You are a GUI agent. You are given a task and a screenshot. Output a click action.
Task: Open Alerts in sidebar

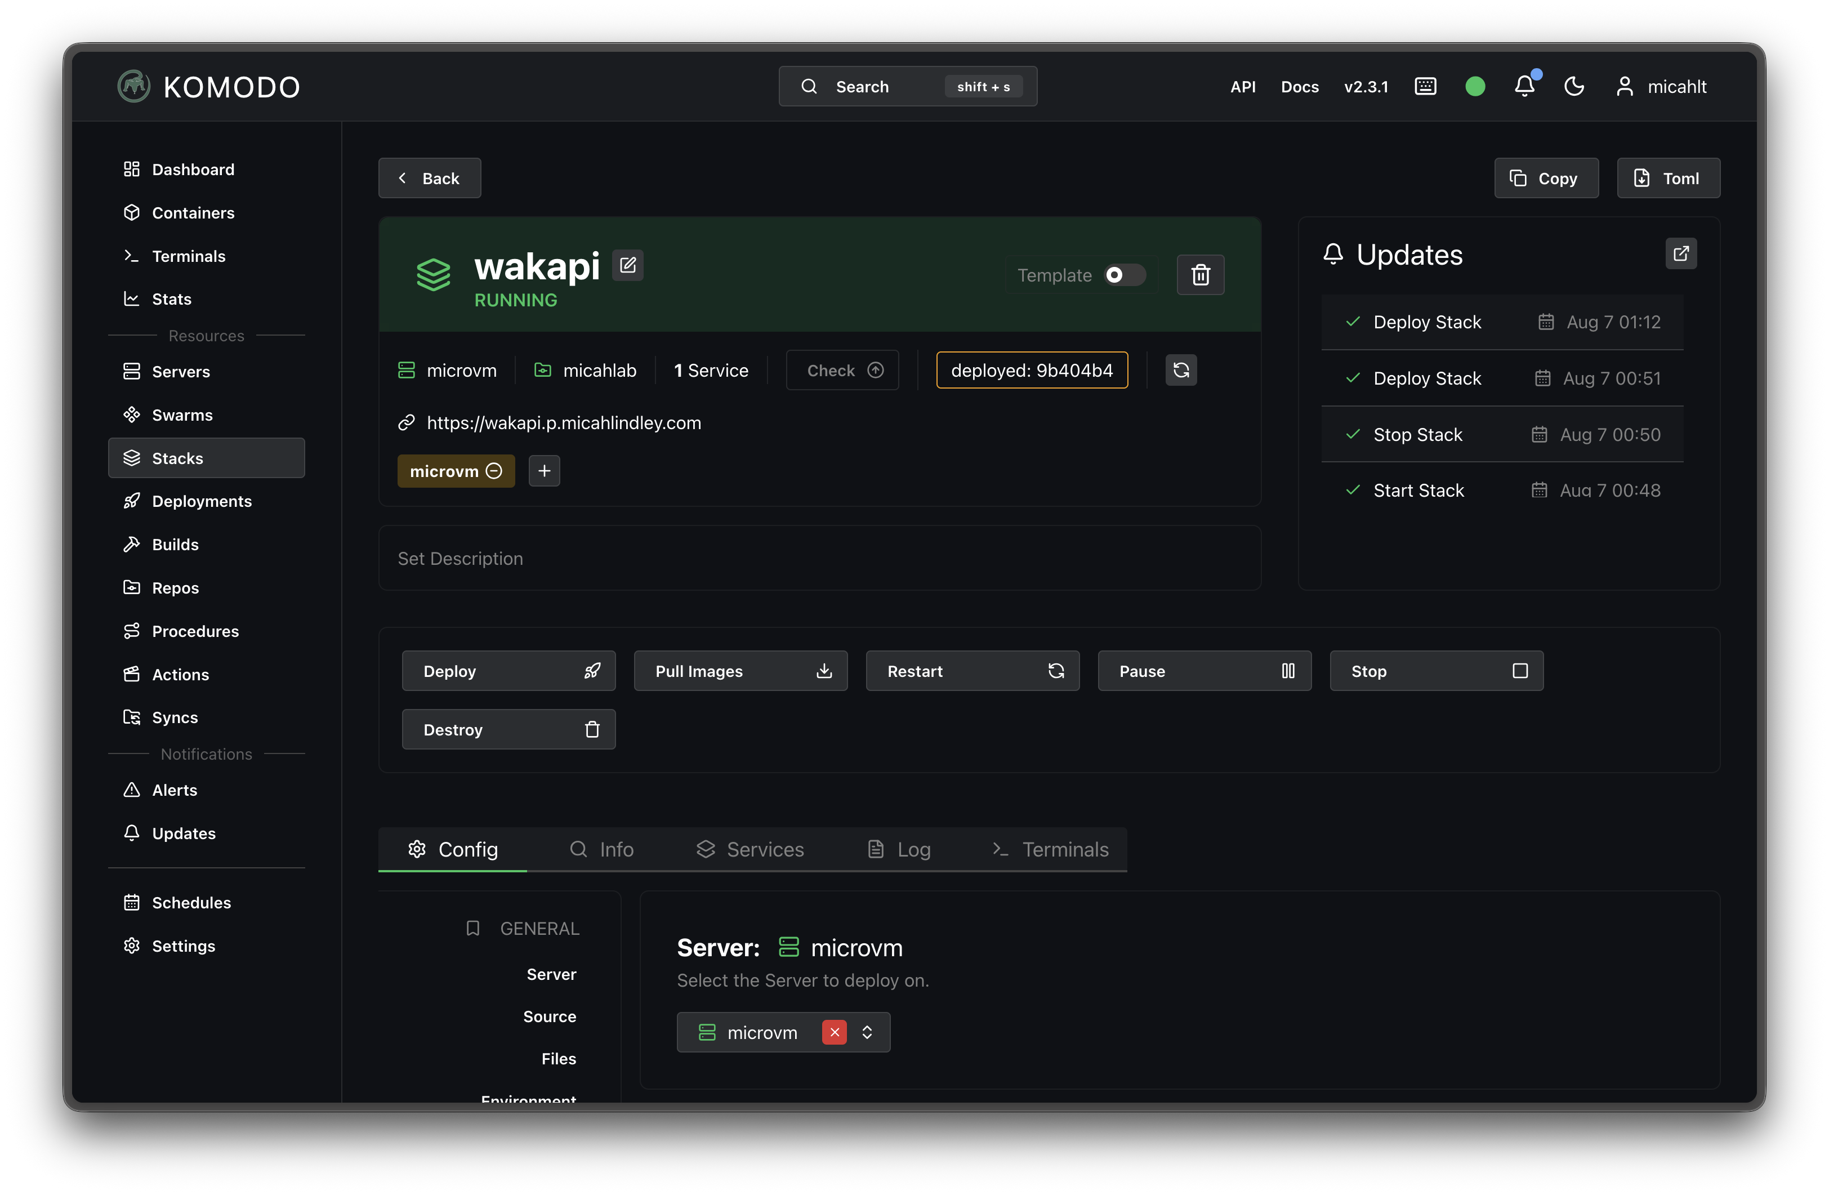point(206,790)
